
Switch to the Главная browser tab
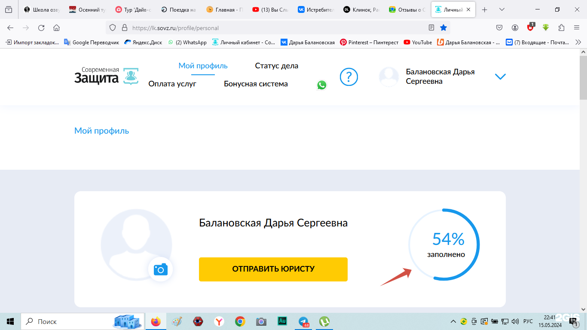coord(224,9)
